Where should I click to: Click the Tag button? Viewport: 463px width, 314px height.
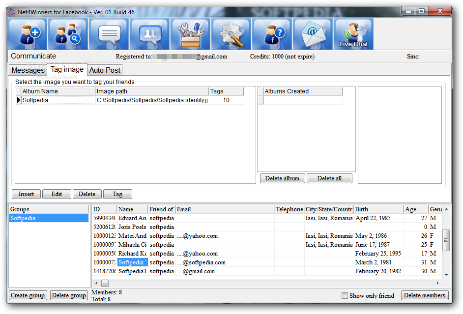[117, 194]
